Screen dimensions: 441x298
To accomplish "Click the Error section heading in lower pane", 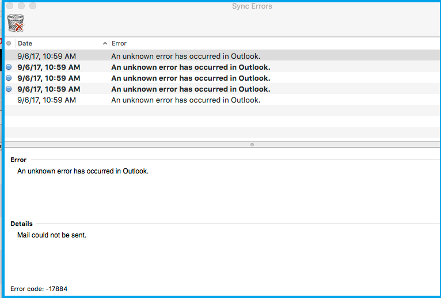I will [x=18, y=160].
